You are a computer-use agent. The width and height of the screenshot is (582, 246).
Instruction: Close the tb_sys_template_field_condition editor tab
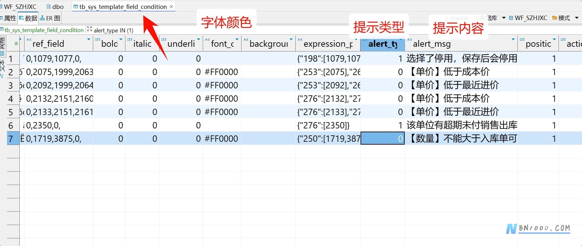[171, 7]
